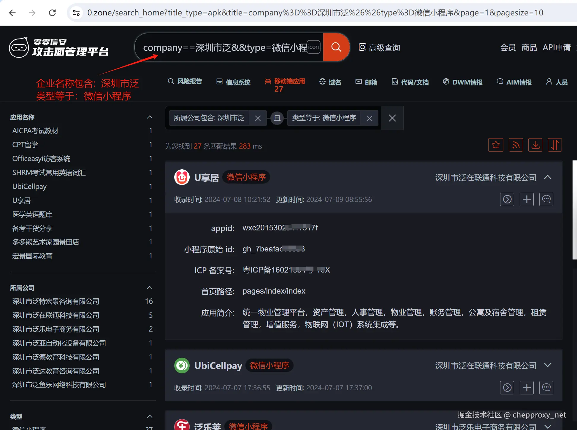This screenshot has height=430, width=577.
Task: Clear all filters with large X
Action: pyautogui.click(x=392, y=118)
